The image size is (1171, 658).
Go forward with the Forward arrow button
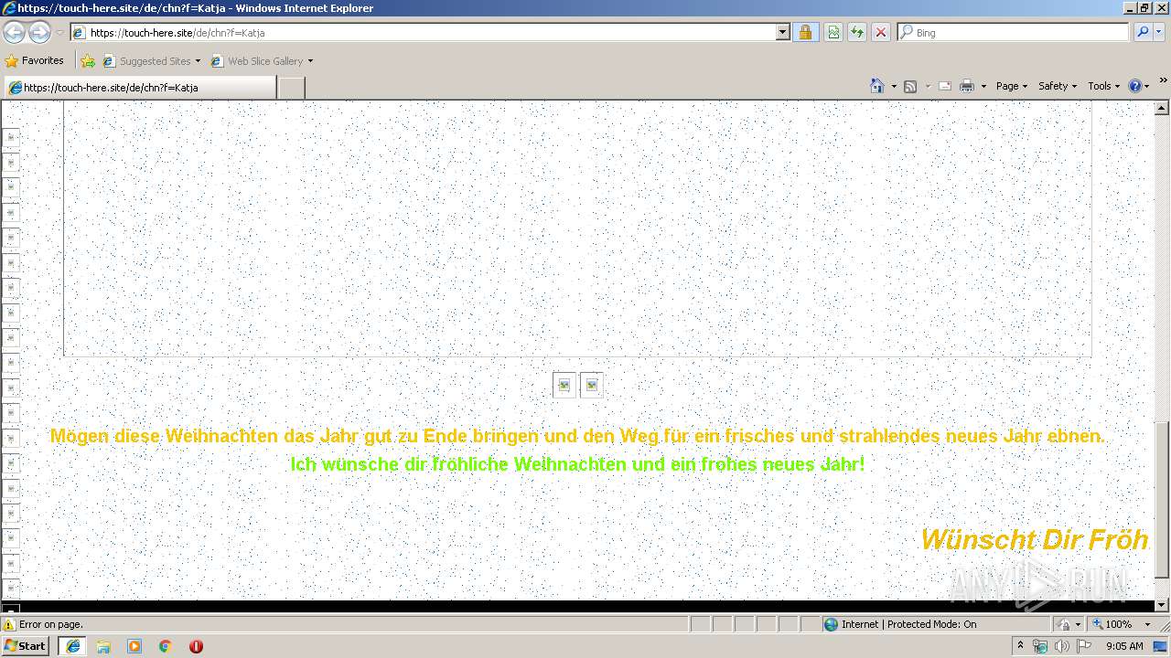pos(39,32)
